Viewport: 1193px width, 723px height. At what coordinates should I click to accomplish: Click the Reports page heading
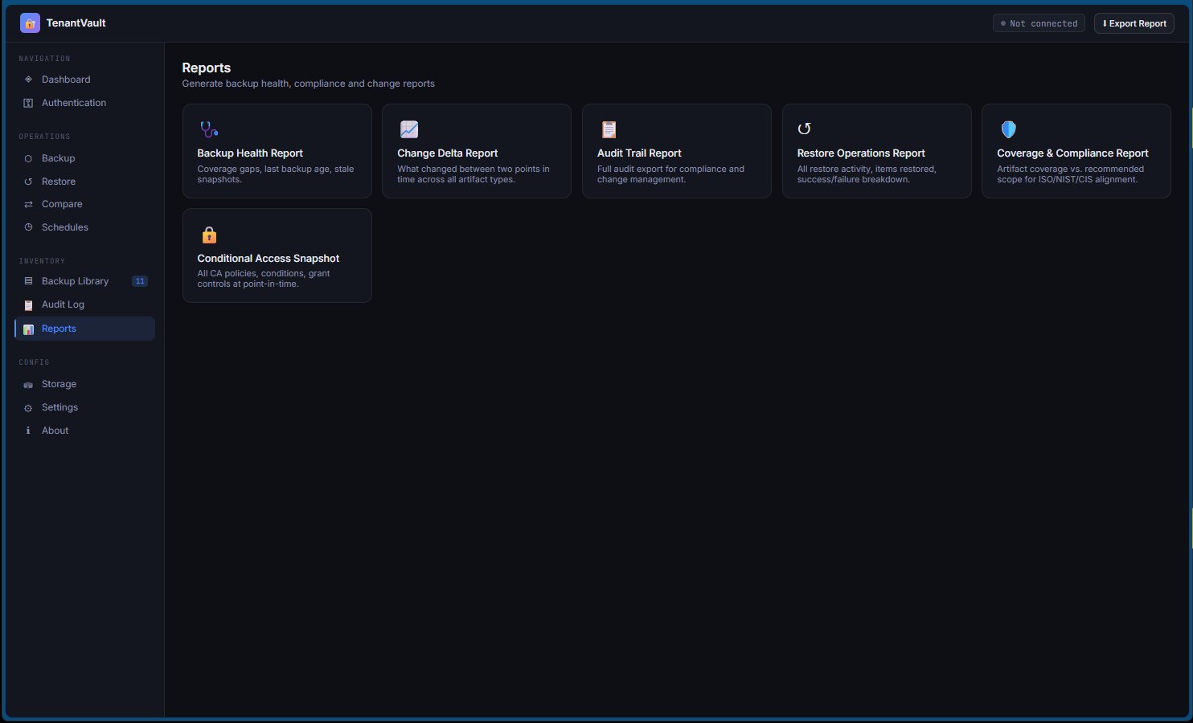click(x=207, y=68)
